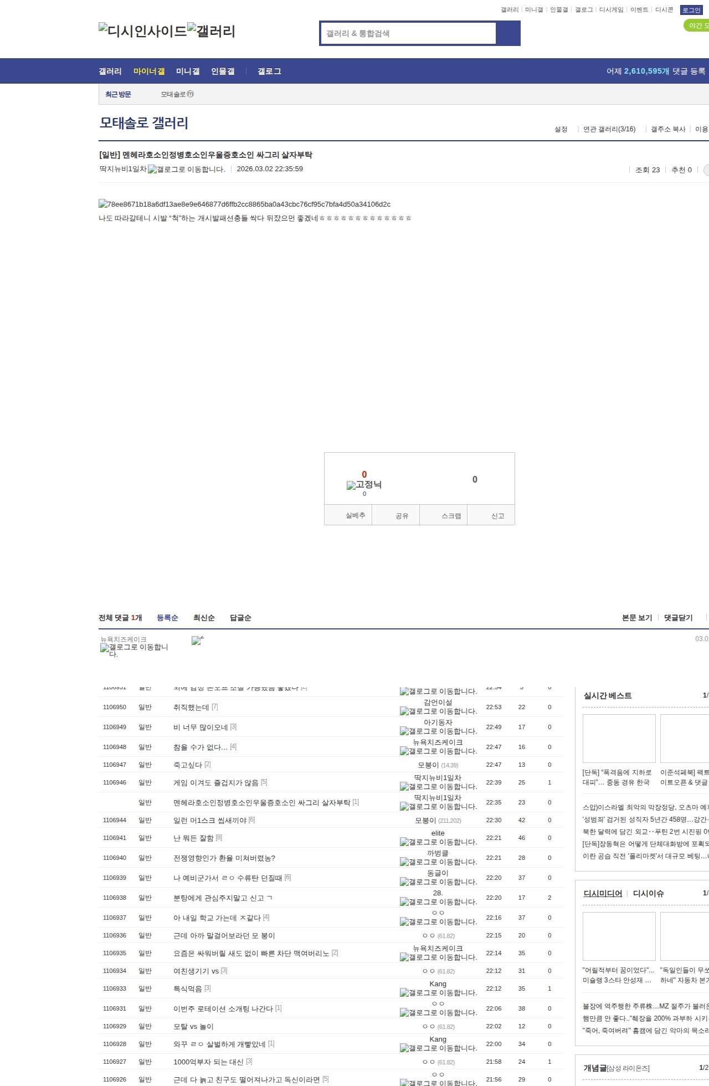Open post 1000억부자 되는 대신
Image resolution: width=709 pixels, height=1086 pixels.
tap(208, 1062)
